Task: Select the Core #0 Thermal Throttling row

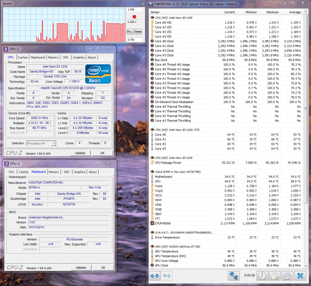Action: [x=226, y=107]
